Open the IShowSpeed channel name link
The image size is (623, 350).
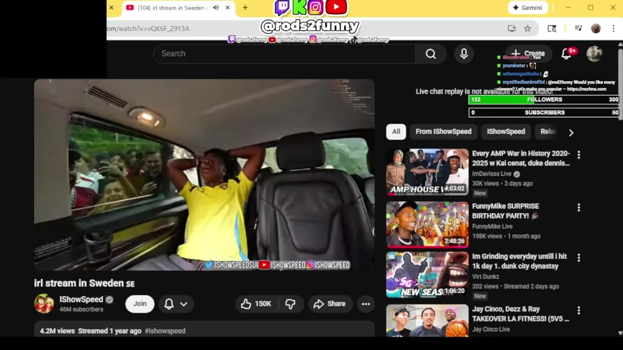point(81,299)
